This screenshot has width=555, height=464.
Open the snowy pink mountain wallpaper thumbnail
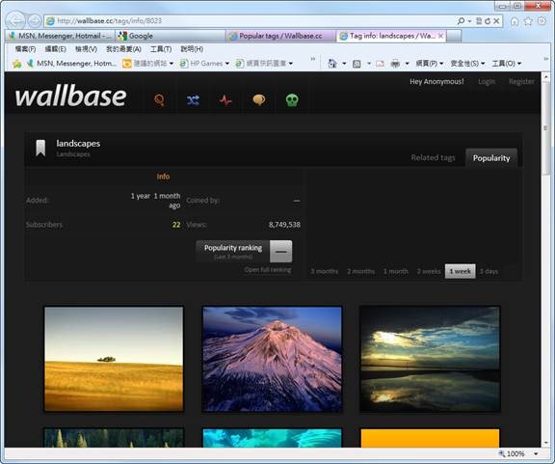pos(272,359)
